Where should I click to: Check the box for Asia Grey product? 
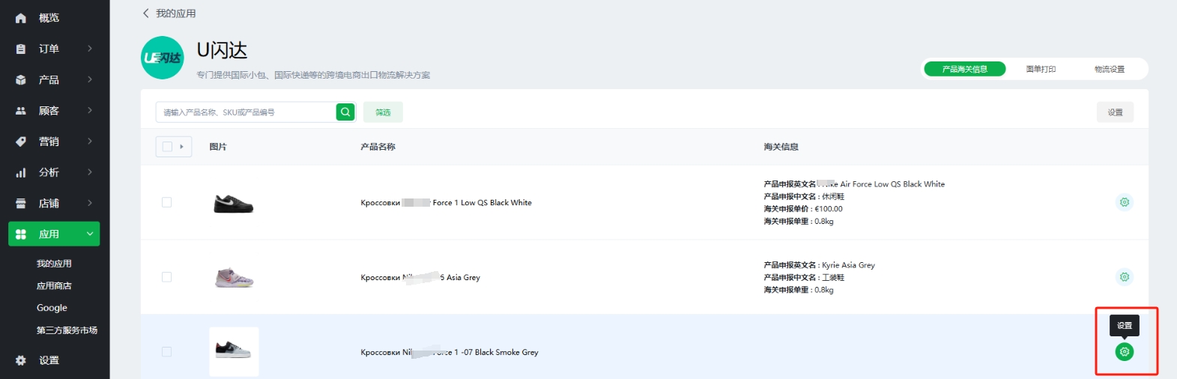click(166, 277)
